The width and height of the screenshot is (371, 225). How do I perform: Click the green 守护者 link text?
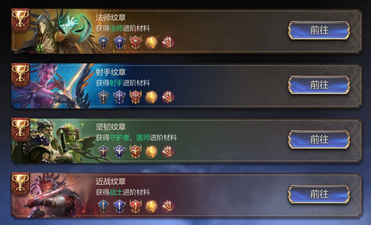click(119, 138)
